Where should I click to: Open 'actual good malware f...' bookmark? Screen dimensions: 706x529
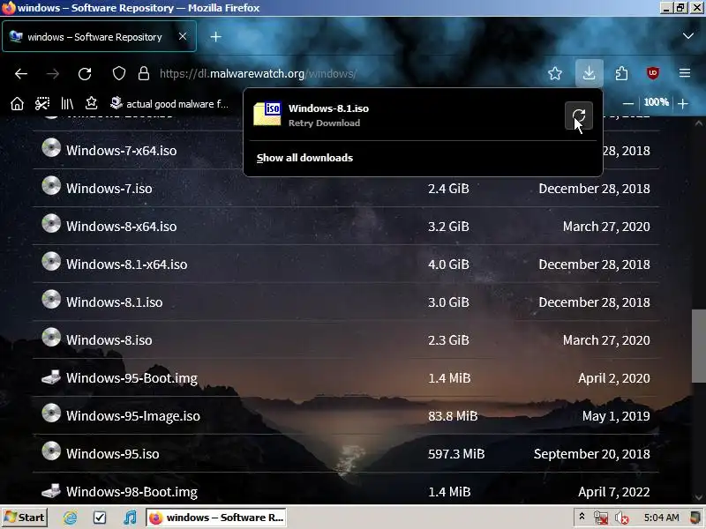tap(169, 103)
